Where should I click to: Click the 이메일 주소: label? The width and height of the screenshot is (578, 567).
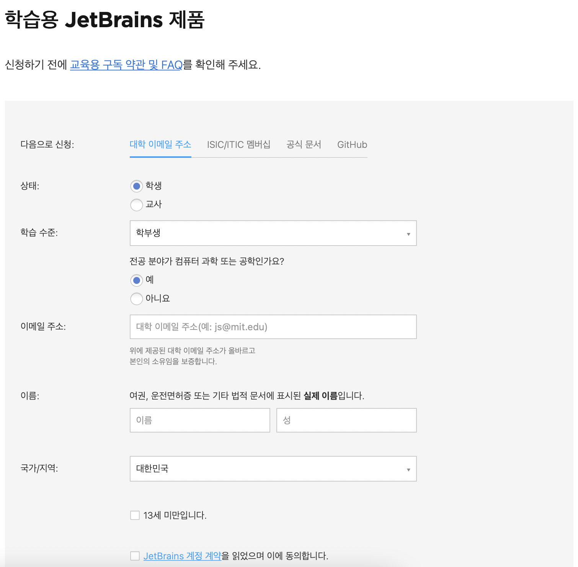(x=43, y=326)
